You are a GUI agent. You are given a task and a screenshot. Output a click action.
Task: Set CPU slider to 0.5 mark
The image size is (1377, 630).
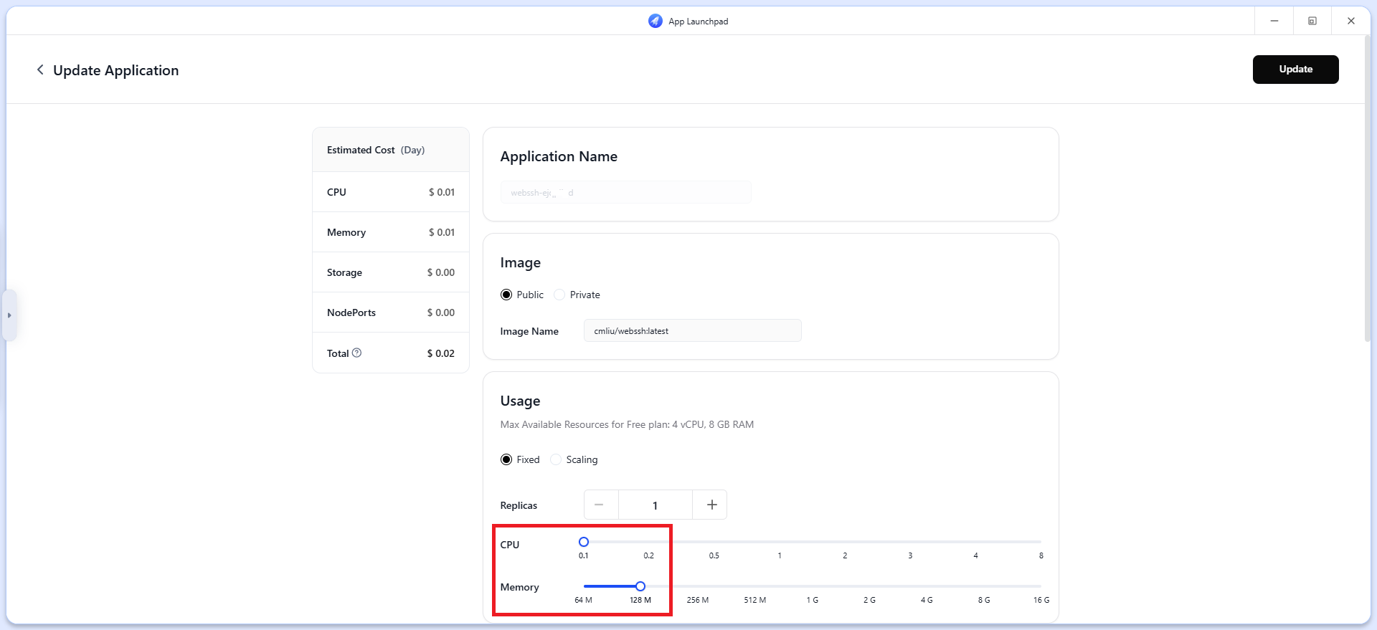(x=714, y=542)
